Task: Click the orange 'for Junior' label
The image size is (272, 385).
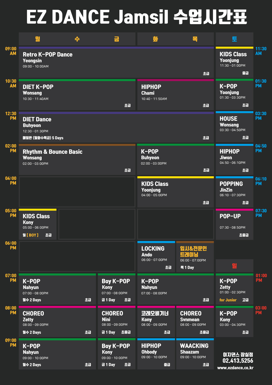Action: click(x=228, y=300)
